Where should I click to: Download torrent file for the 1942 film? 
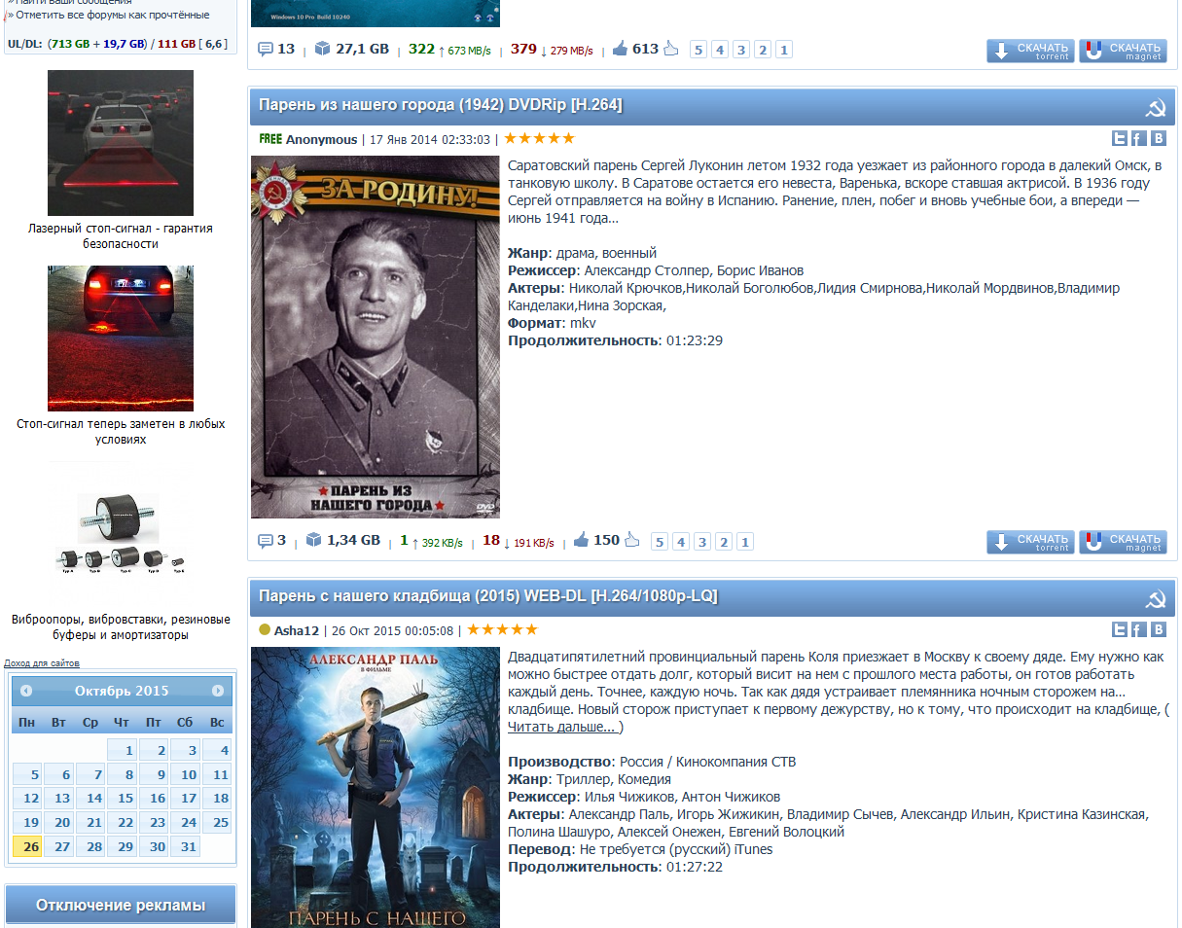click(1030, 542)
